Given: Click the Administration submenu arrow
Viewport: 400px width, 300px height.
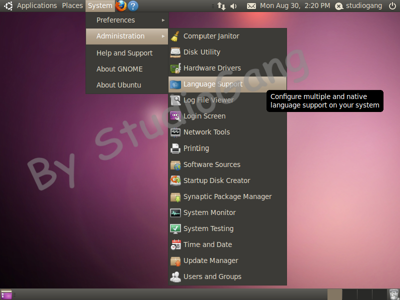Looking at the screenshot, I should [163, 36].
